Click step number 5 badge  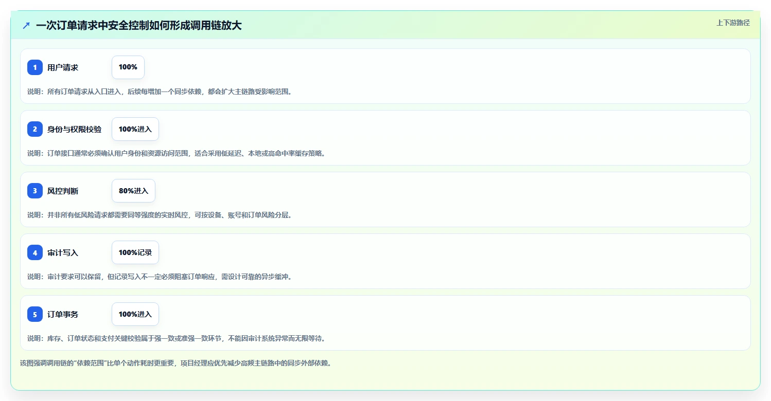pyautogui.click(x=35, y=314)
